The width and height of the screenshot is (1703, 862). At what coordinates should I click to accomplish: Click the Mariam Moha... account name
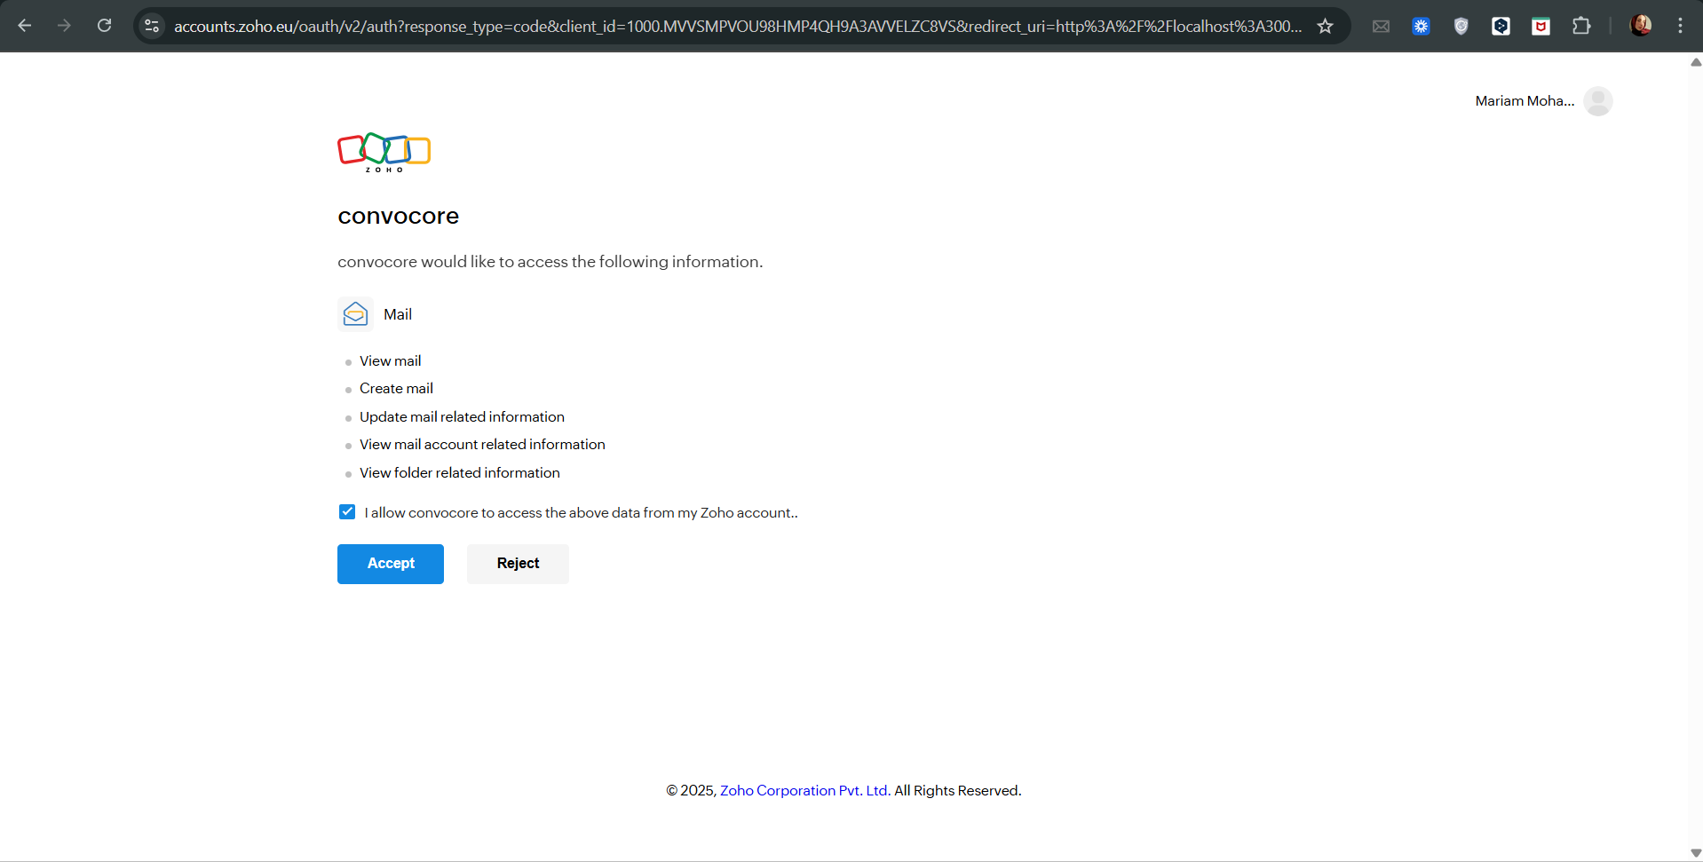point(1525,101)
